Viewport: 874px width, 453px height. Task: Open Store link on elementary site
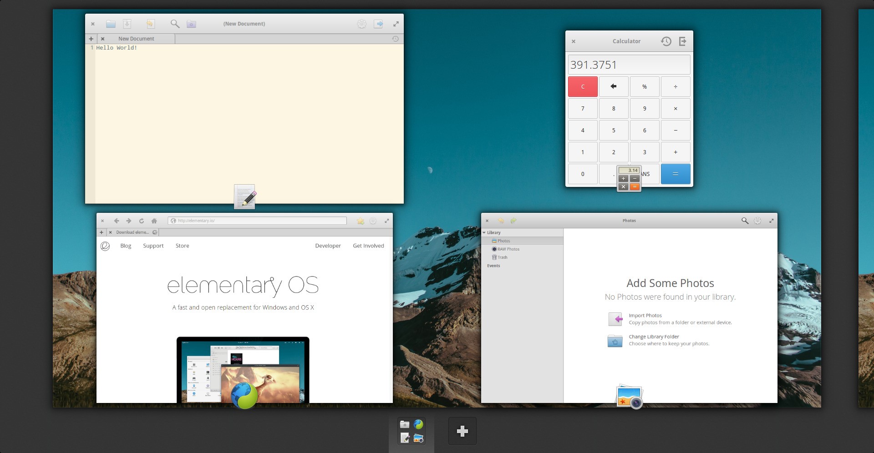click(x=182, y=246)
